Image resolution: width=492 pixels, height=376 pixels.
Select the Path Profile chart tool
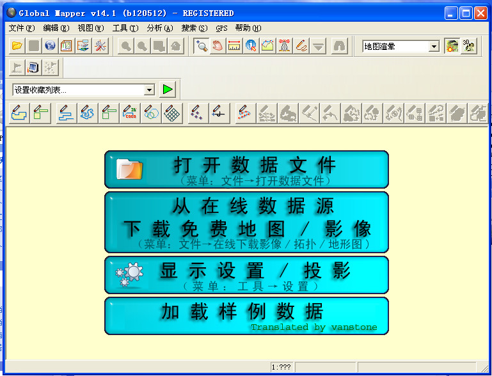[267, 46]
